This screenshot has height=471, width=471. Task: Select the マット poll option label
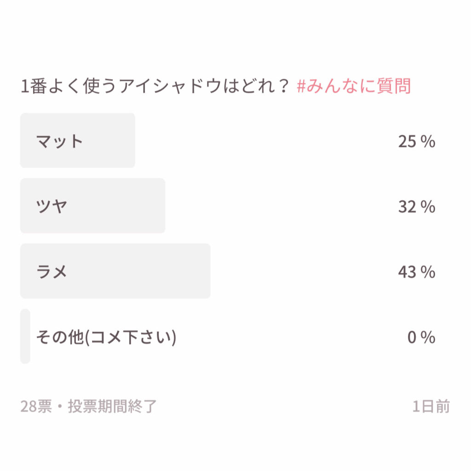pyautogui.click(x=59, y=141)
